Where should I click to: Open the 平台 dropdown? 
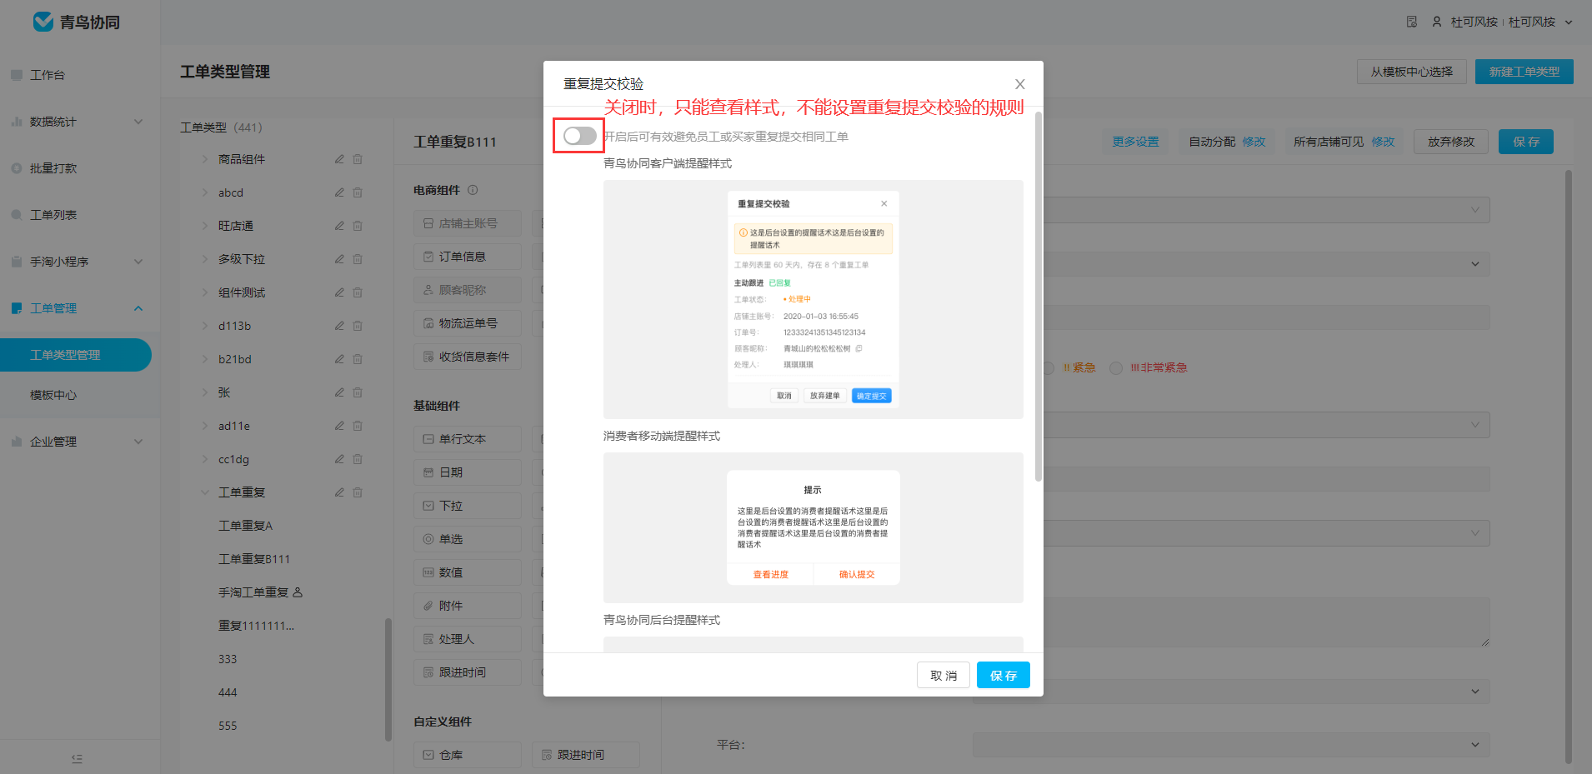click(x=1230, y=745)
